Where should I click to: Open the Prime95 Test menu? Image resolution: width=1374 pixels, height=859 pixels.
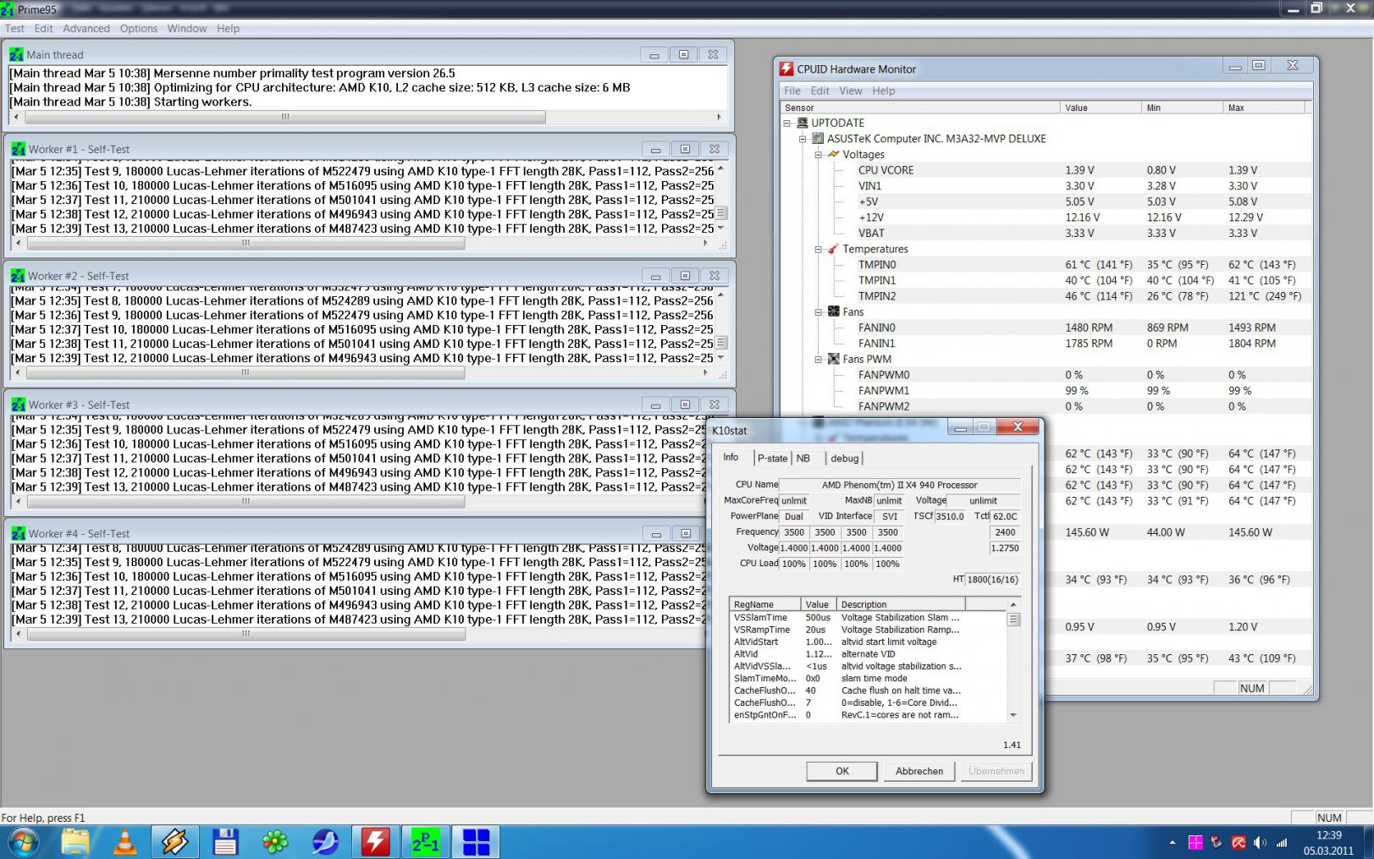[15, 28]
